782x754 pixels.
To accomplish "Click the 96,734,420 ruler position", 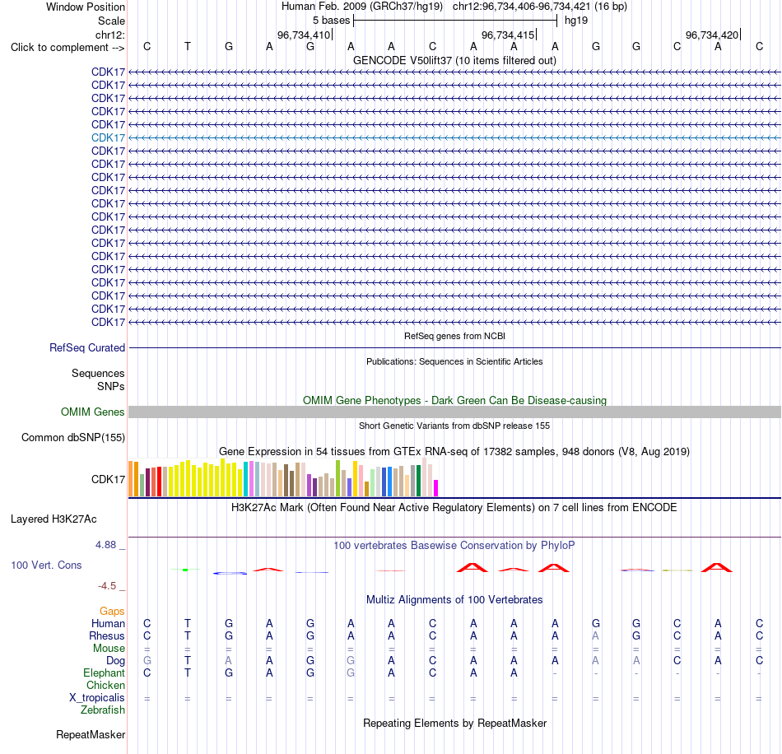I will [x=712, y=35].
